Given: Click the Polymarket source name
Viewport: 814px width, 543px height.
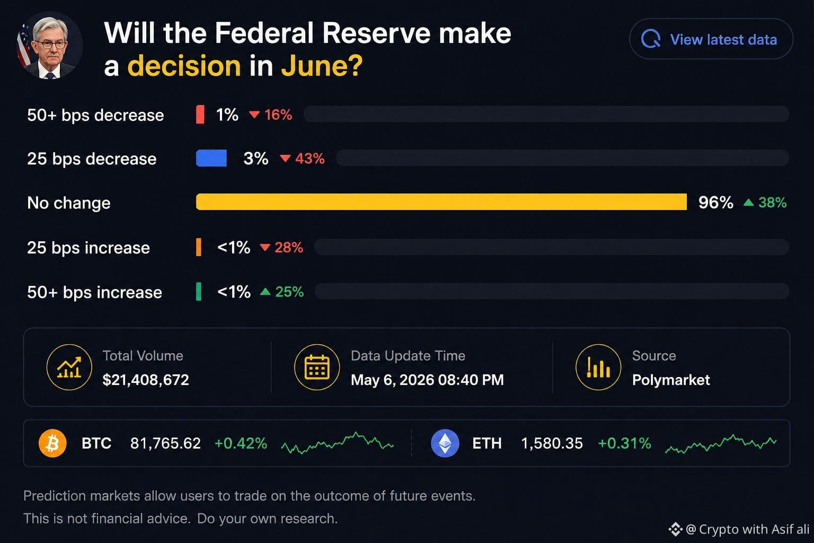Looking at the screenshot, I should point(671,380).
